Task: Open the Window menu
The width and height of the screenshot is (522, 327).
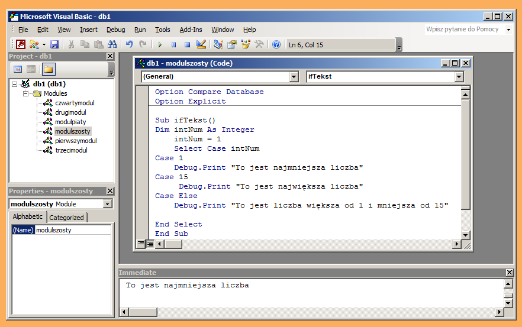Action: (x=223, y=30)
